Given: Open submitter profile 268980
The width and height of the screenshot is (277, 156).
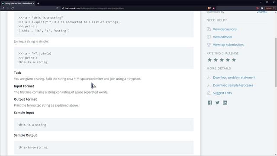Looking at the screenshot, I should point(262,12).
